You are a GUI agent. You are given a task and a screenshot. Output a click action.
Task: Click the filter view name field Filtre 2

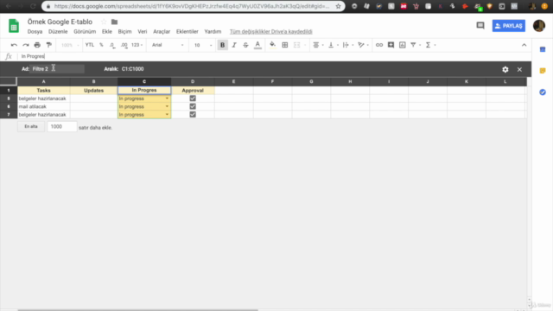point(58,69)
